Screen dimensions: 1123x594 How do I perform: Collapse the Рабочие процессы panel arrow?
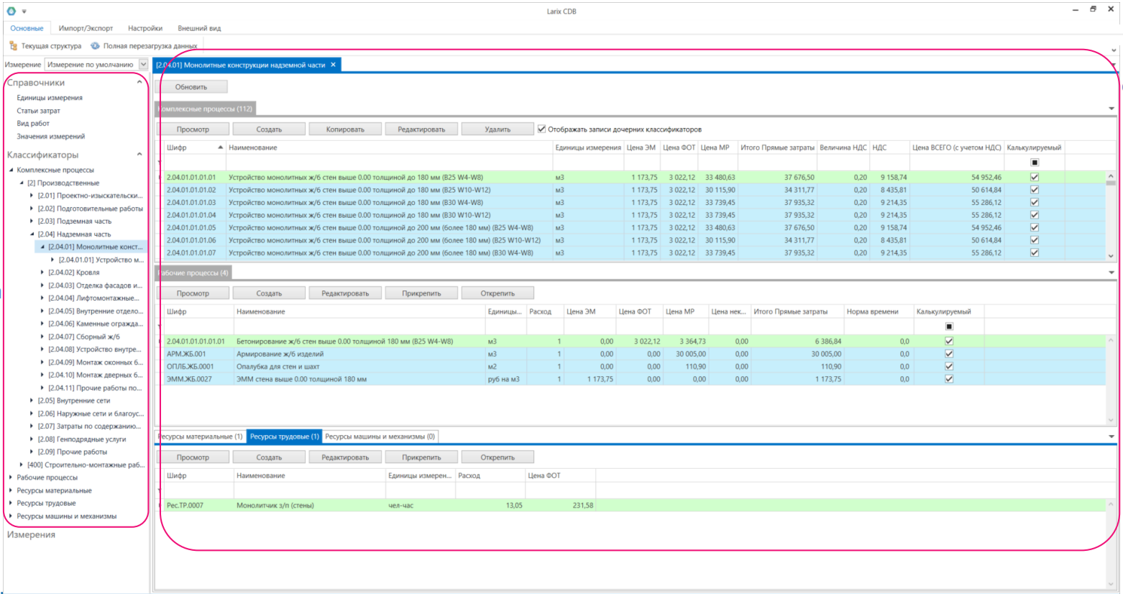click(1111, 273)
